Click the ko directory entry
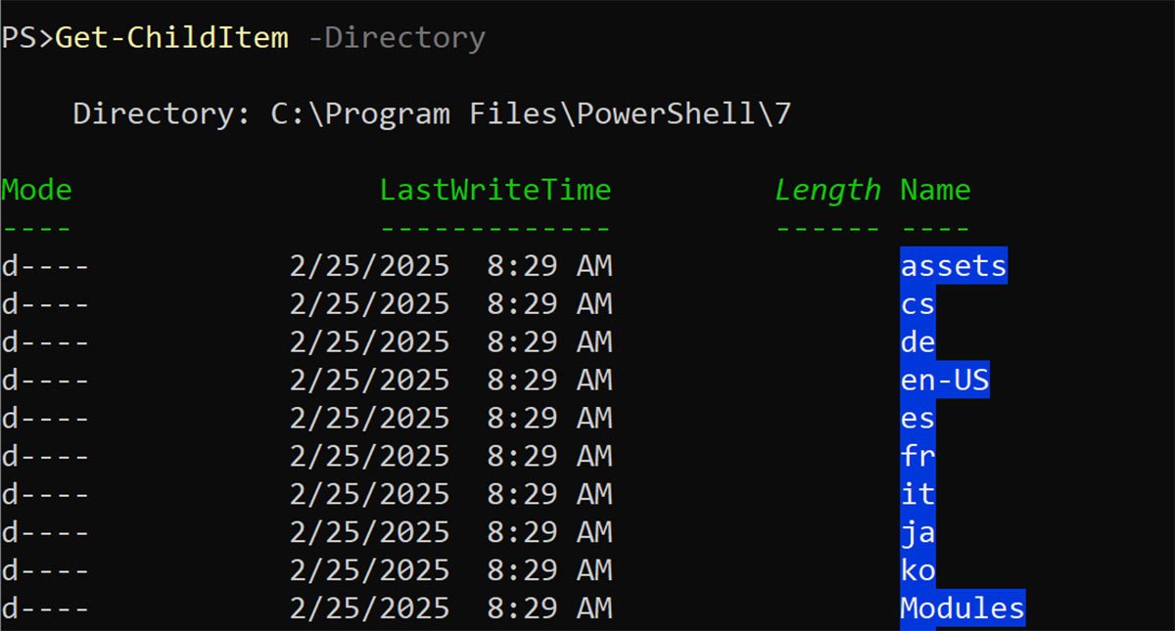The width and height of the screenshot is (1175, 631). 917,570
